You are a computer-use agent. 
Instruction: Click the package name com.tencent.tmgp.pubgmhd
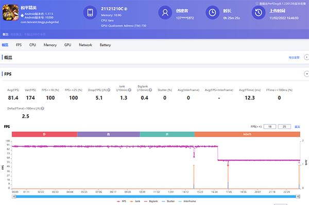coord(40,22)
